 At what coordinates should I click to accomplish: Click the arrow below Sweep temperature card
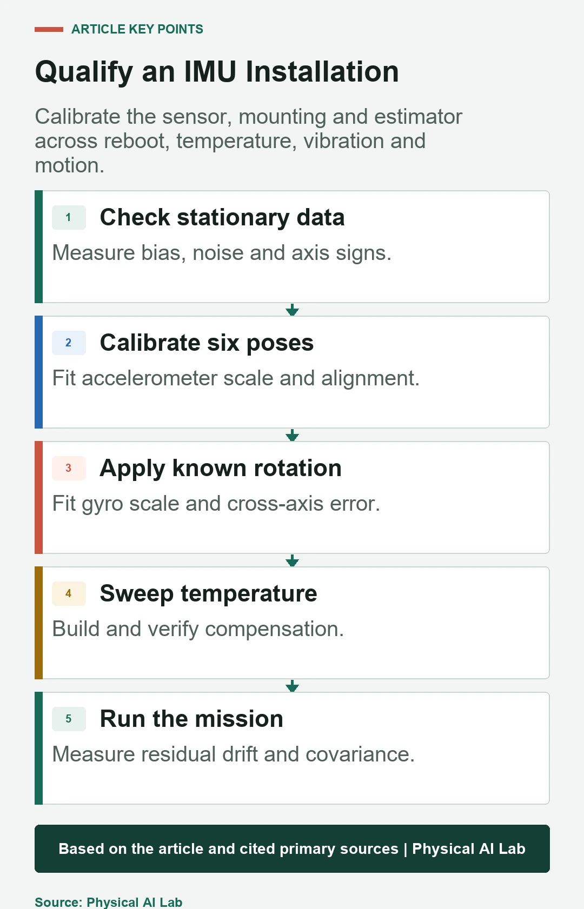pos(292,686)
